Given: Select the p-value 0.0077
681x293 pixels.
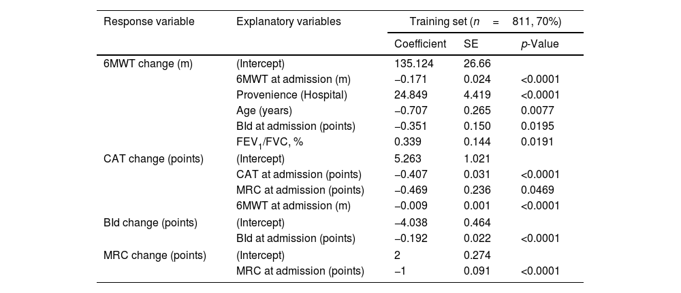Looking at the screenshot, I should (537, 111).
